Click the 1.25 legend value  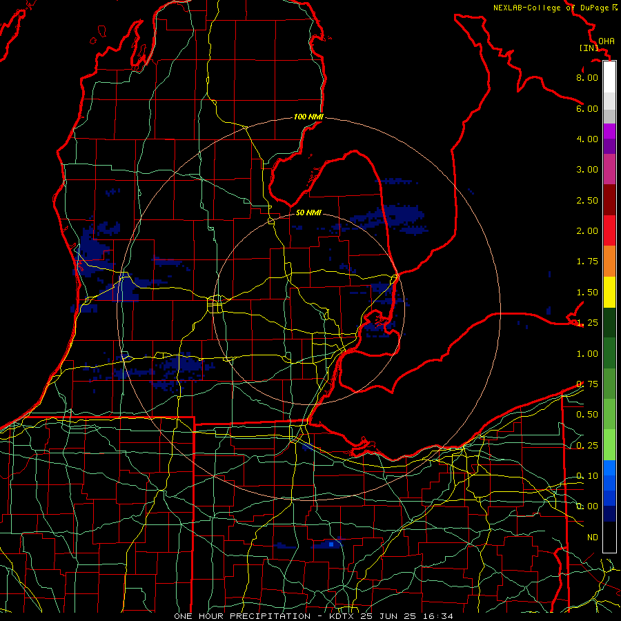[587, 323]
